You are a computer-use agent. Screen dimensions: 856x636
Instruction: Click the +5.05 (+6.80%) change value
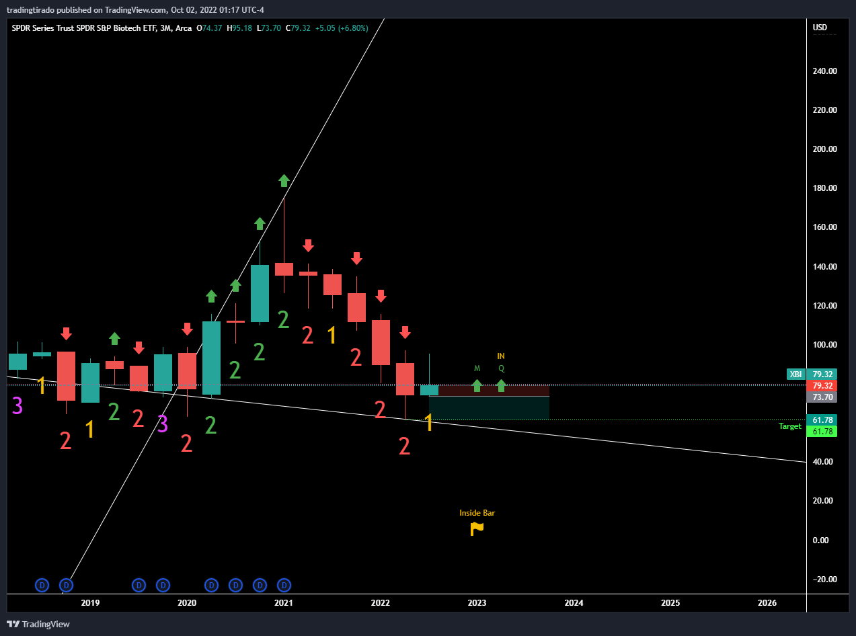pyautogui.click(x=341, y=28)
